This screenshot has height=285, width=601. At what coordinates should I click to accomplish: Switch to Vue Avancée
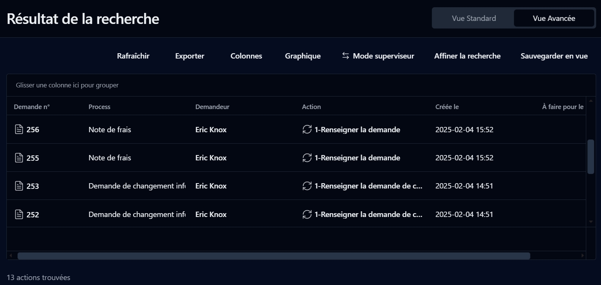point(553,18)
